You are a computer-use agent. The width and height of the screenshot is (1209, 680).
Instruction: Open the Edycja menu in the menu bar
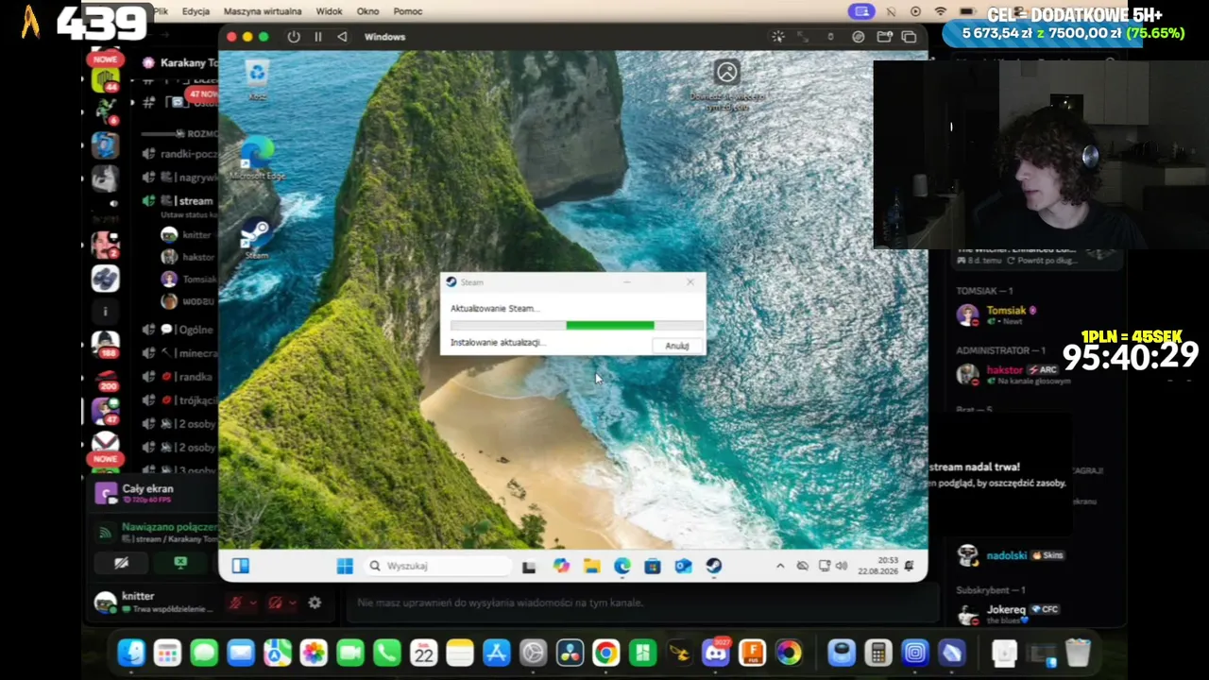tap(196, 11)
